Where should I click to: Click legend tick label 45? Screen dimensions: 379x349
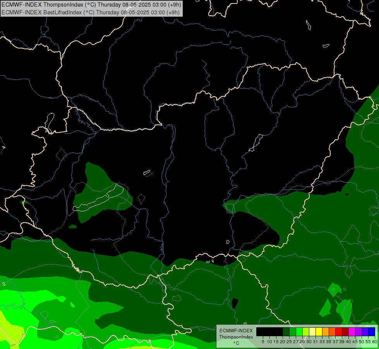pos(355,342)
